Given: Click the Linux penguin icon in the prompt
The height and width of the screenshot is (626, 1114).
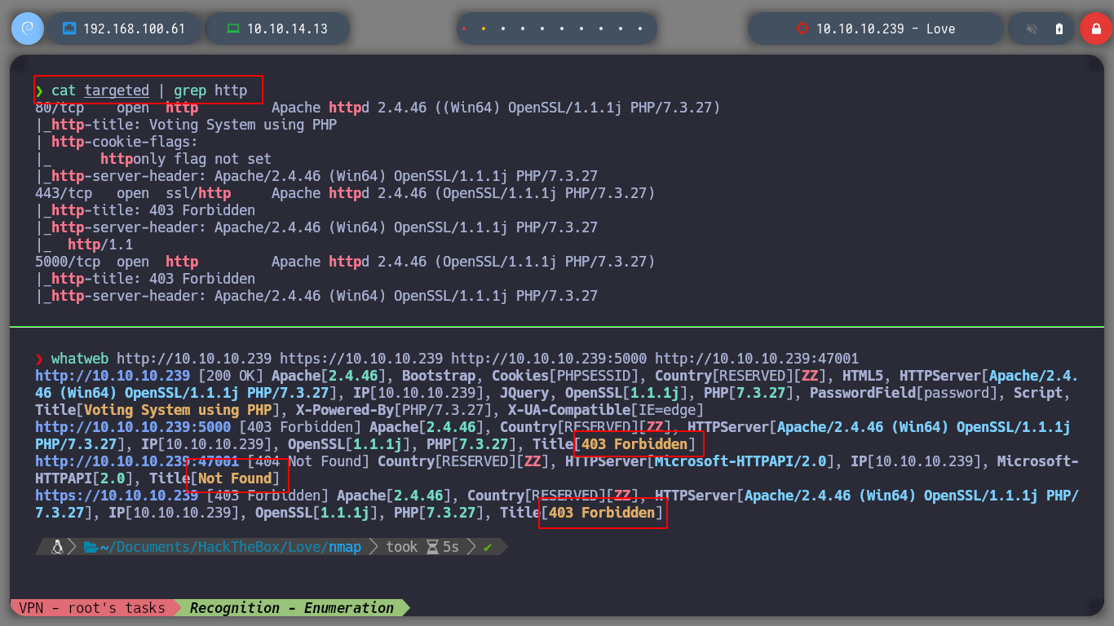Looking at the screenshot, I should (57, 547).
